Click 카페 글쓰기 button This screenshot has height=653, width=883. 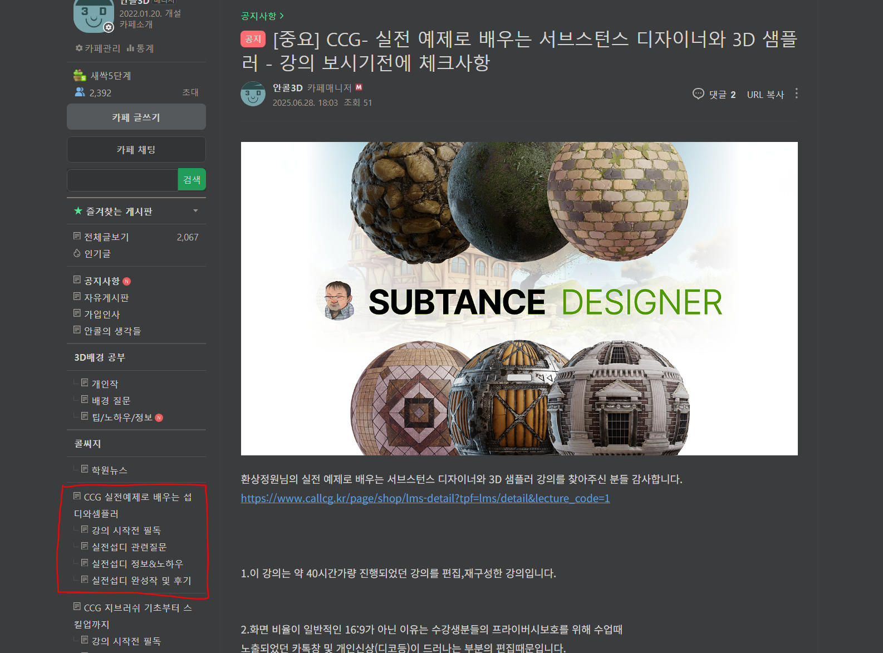pos(136,117)
